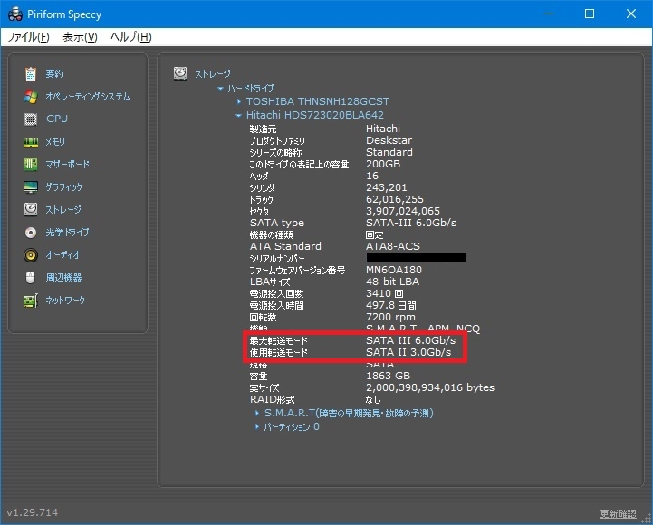
Task: Click the value 3,907,024,065
Action: click(403, 211)
